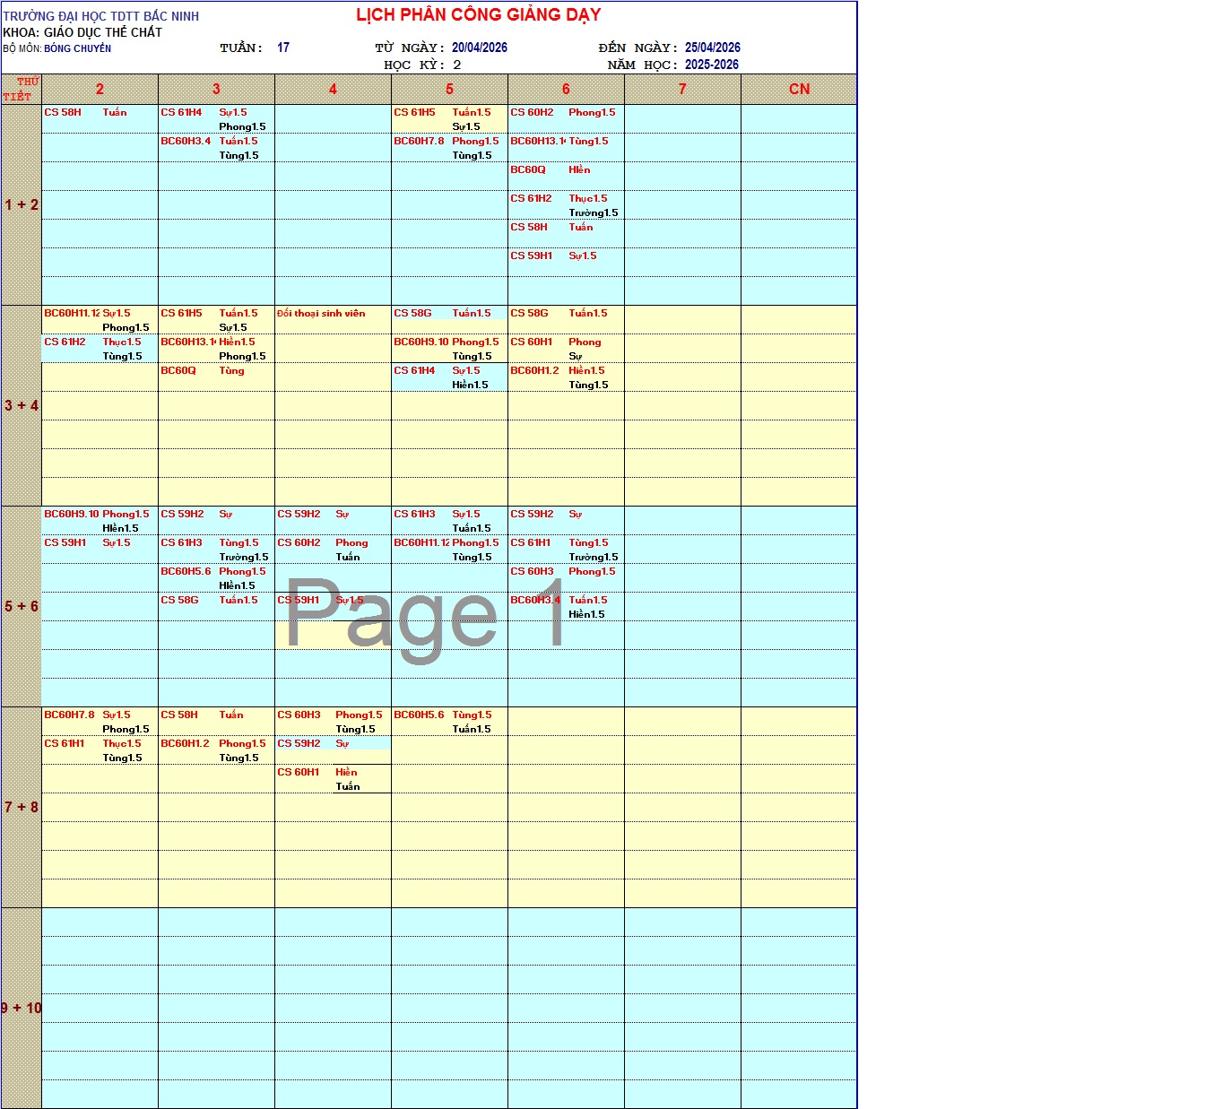Select the week number 17 cell
Image resolution: width=1214 pixels, height=1109 pixels.
(283, 48)
